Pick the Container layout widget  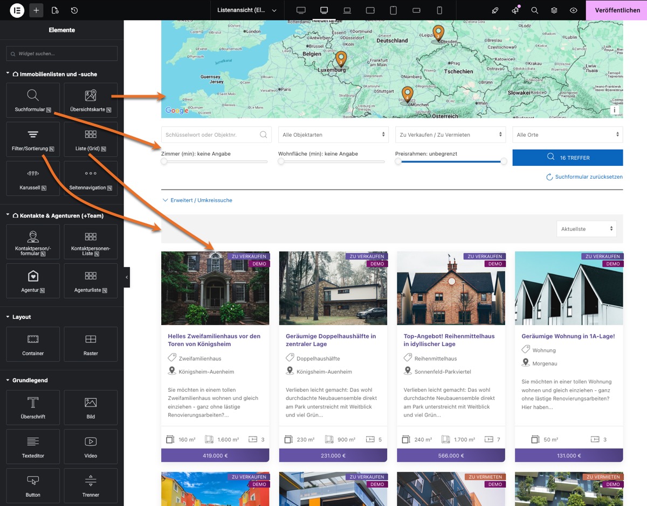pyautogui.click(x=33, y=344)
